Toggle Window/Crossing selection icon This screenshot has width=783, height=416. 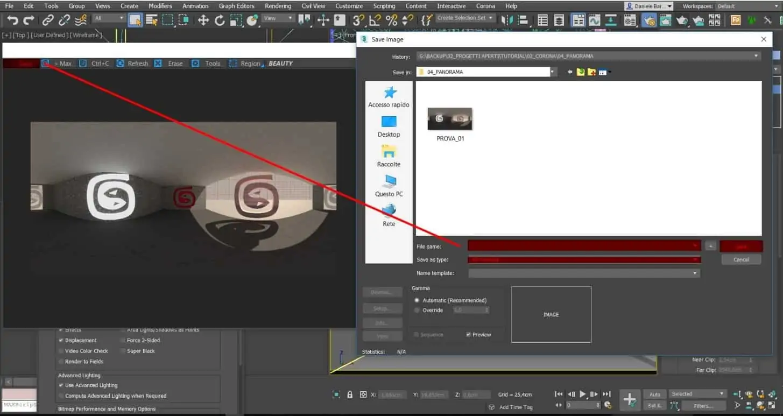[x=184, y=20]
